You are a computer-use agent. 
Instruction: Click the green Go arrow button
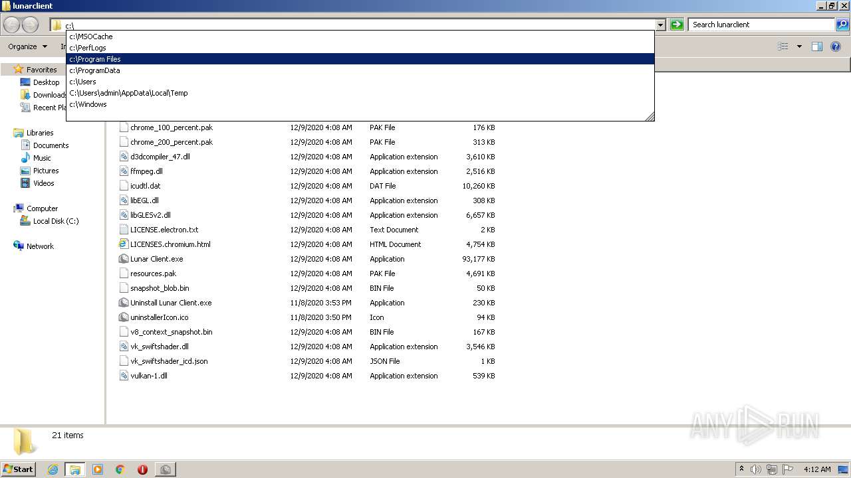click(676, 25)
